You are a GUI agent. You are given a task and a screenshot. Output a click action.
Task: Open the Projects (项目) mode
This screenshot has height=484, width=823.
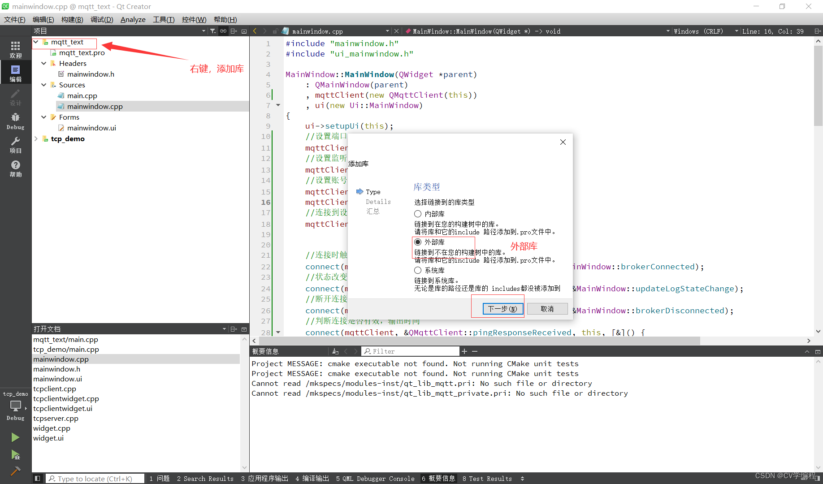[x=15, y=144]
